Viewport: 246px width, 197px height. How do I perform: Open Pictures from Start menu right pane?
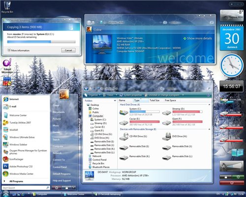coord(57,119)
